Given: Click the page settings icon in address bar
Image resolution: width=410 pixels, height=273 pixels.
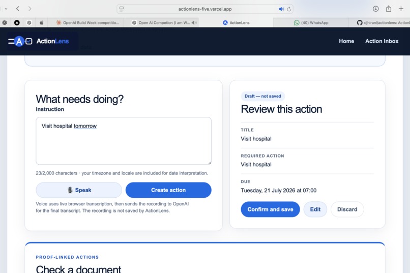Looking at the screenshot, I should click(122, 9).
